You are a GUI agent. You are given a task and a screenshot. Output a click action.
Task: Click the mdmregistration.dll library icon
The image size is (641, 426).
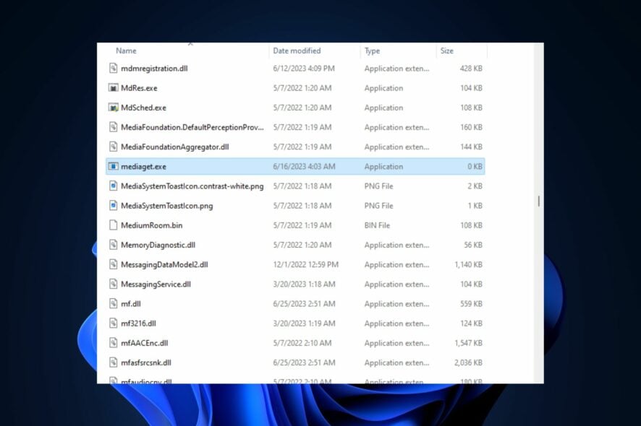[113, 69]
